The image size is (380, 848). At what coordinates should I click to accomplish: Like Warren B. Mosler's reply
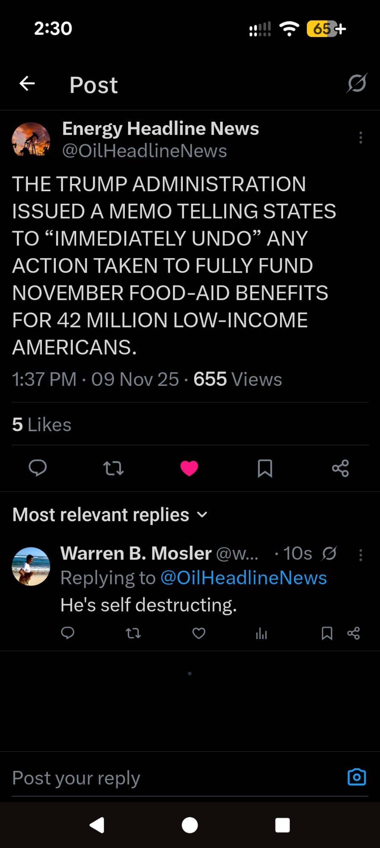(199, 633)
